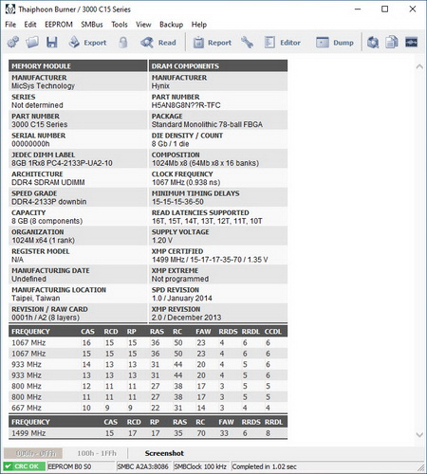Click the scrollbar down arrow

(419, 435)
